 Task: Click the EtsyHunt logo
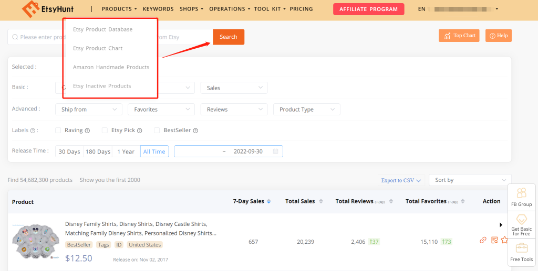(48, 9)
